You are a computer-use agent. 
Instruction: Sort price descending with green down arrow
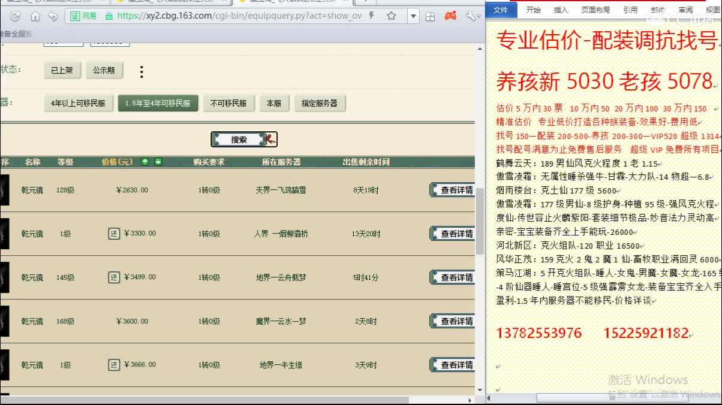(158, 162)
